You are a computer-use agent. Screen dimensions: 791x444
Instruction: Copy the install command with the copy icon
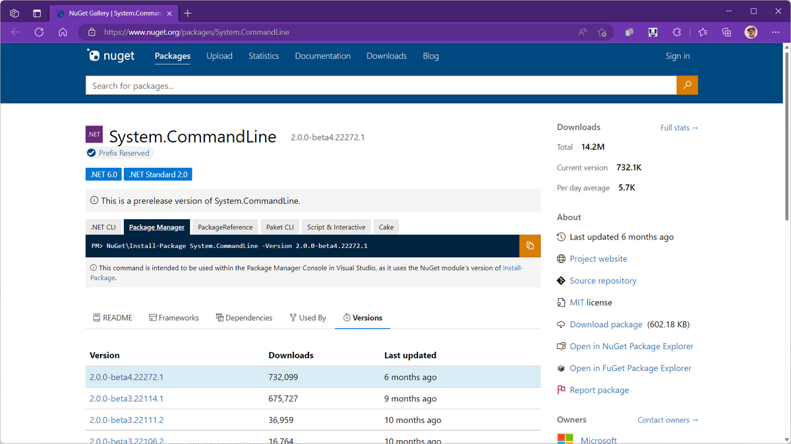point(530,246)
